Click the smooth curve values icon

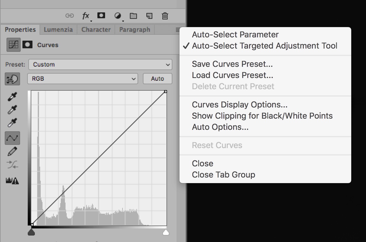12,165
